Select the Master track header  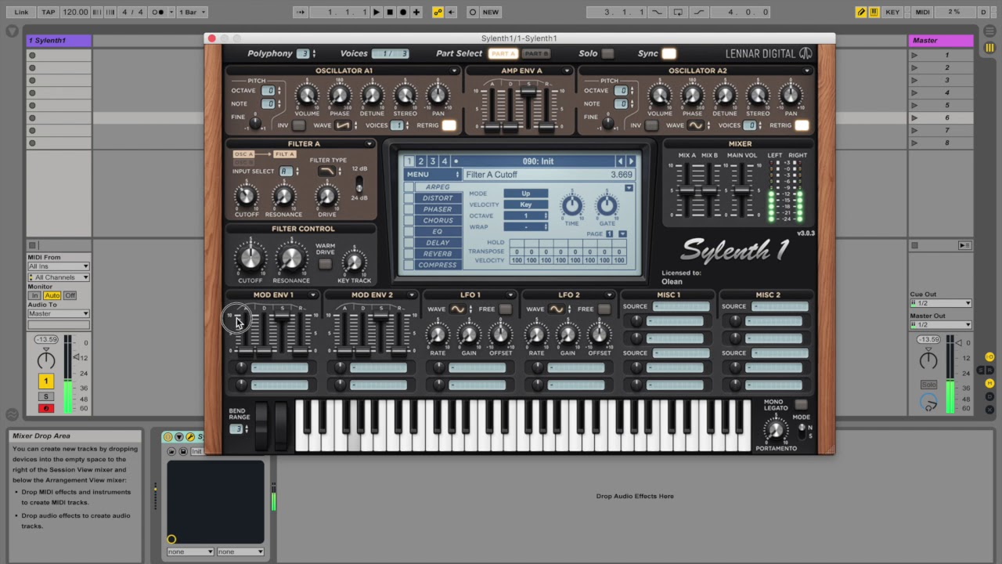pos(942,40)
